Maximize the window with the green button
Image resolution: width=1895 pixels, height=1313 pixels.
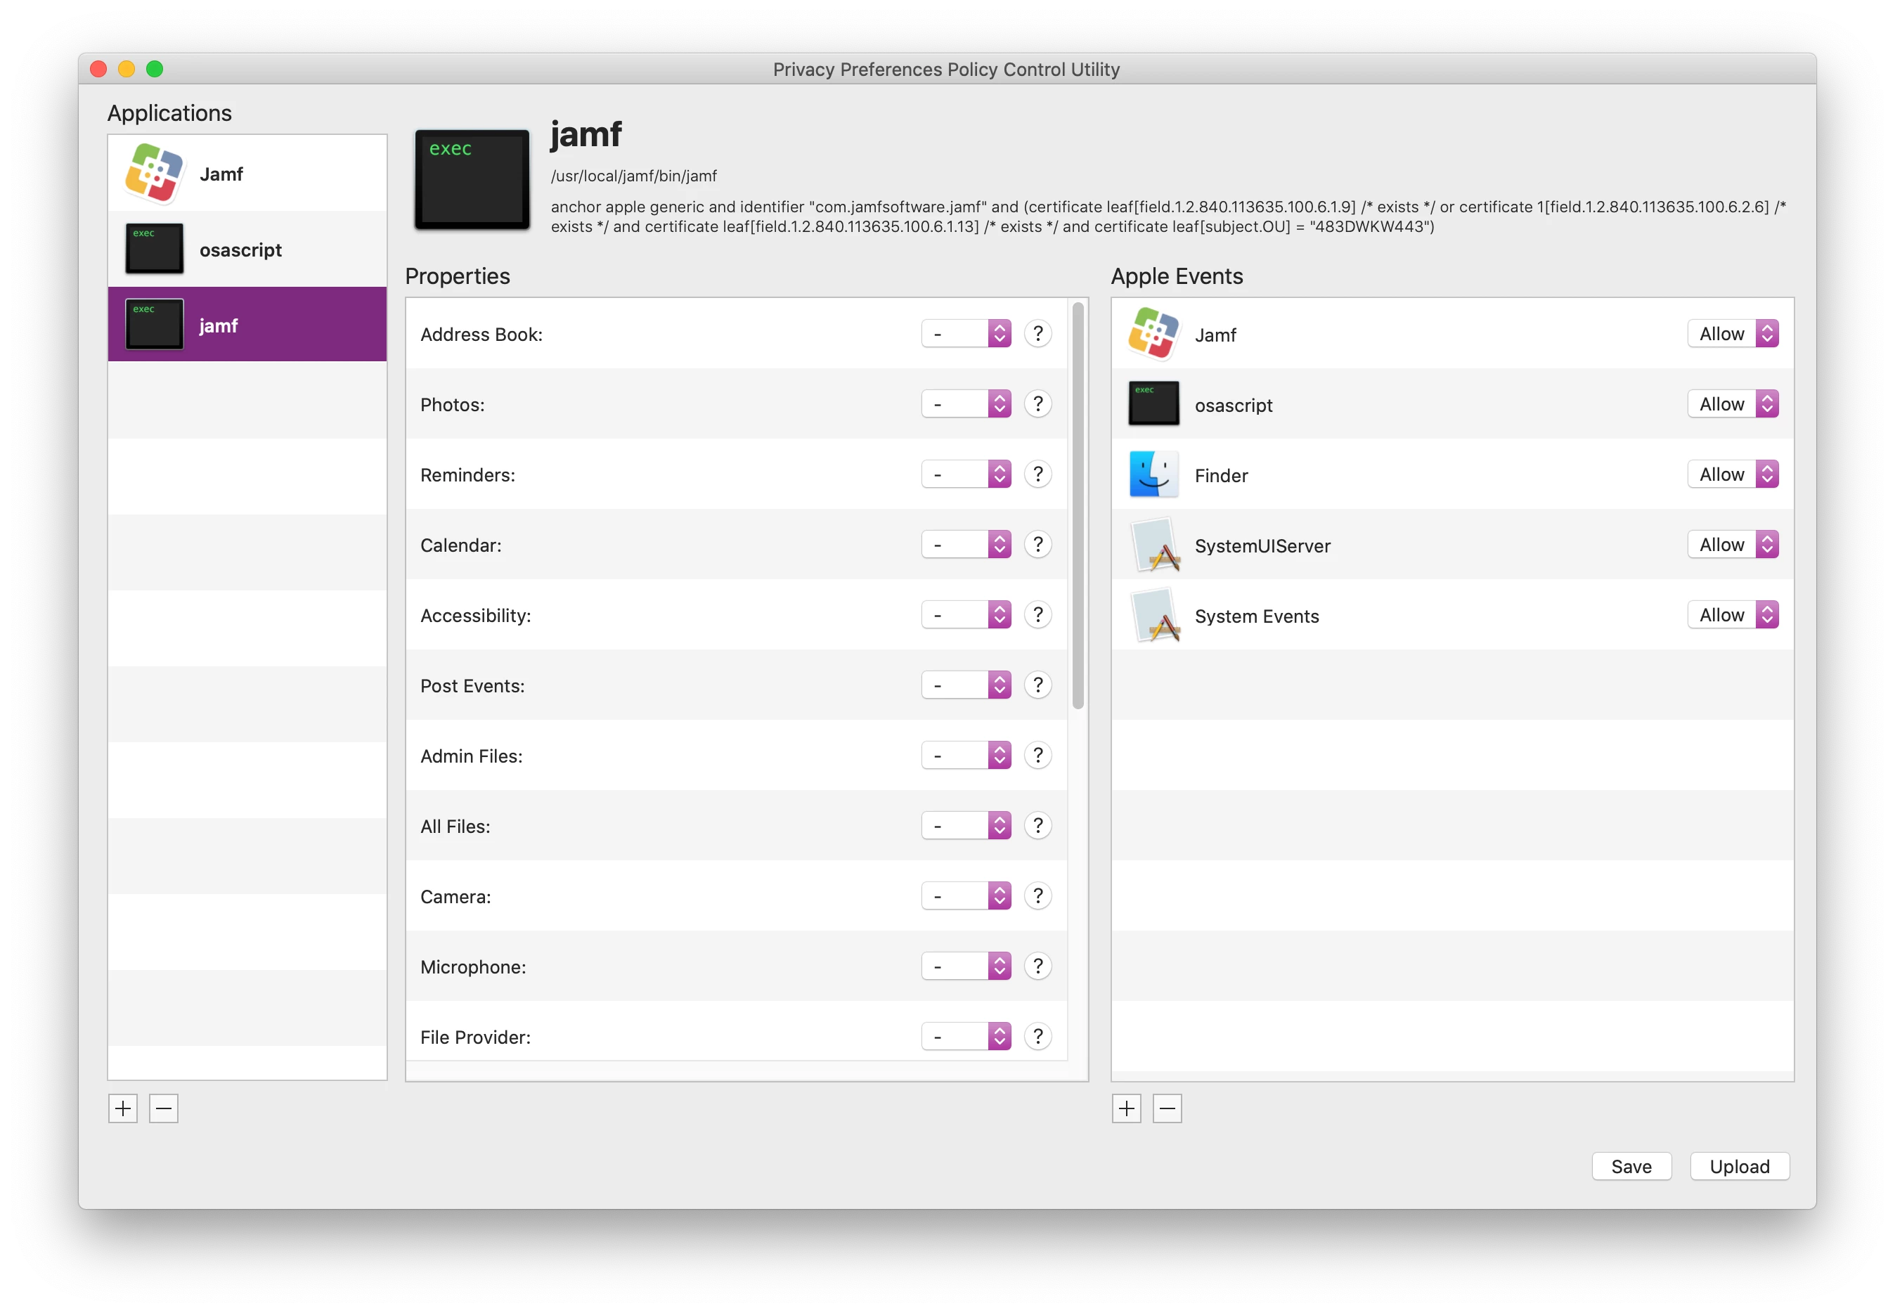[155, 69]
